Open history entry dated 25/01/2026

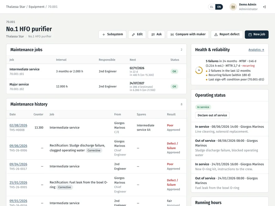click(x=18, y=182)
